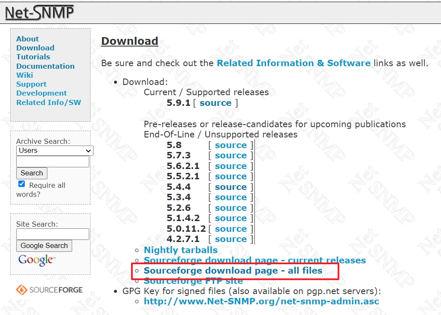The image size is (441, 315).
Task: Open Related Info/SW in sidebar
Action: pyautogui.click(x=49, y=102)
